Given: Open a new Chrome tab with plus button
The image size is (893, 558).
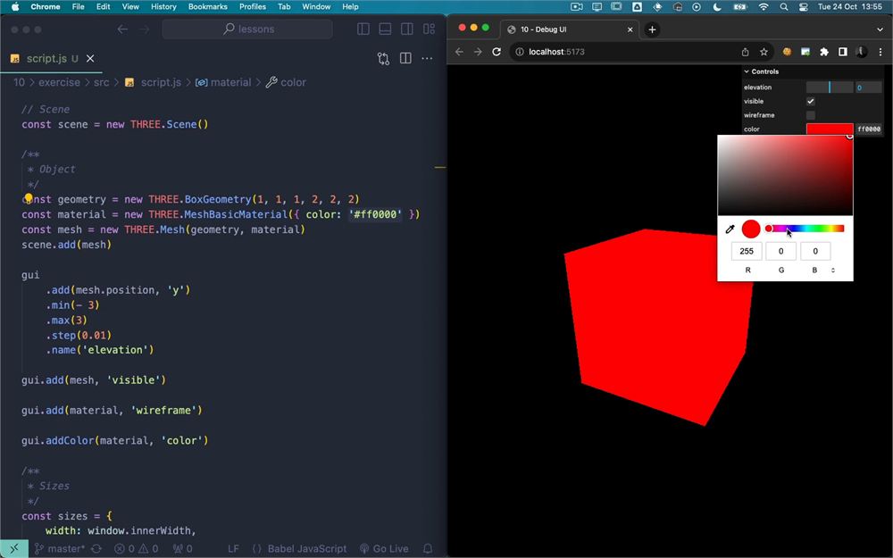Looking at the screenshot, I should click(x=652, y=29).
